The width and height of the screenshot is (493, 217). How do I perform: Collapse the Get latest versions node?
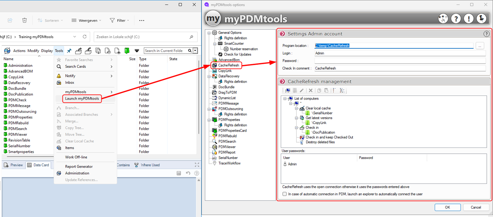pyautogui.click(x=297, y=118)
